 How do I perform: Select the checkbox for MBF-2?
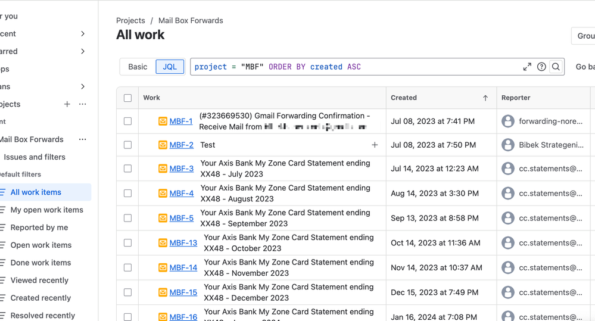point(128,145)
